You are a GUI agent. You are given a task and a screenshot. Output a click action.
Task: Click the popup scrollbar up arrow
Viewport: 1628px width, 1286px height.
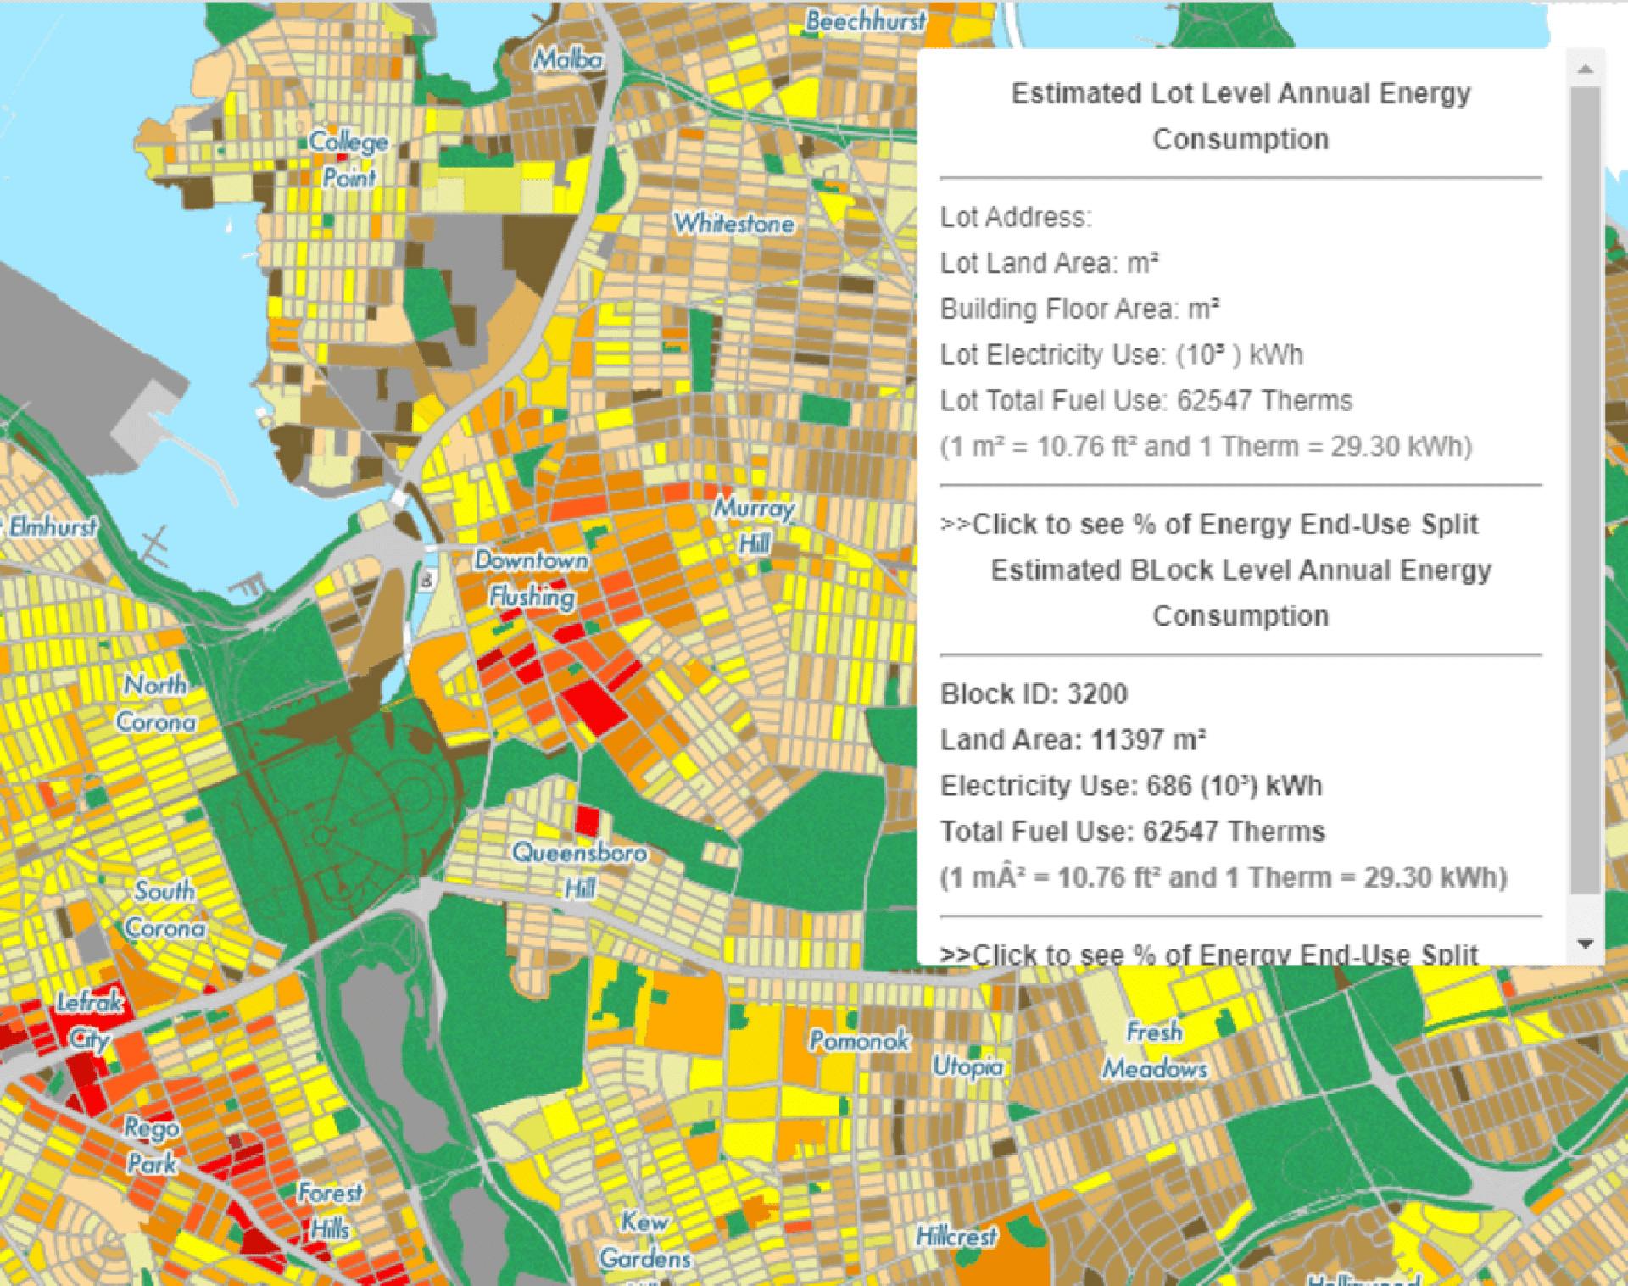(x=1585, y=70)
